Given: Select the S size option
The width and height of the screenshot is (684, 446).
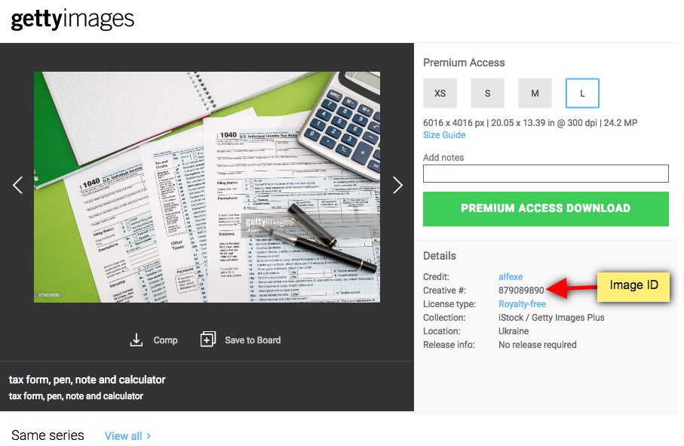Looking at the screenshot, I should coord(487,94).
